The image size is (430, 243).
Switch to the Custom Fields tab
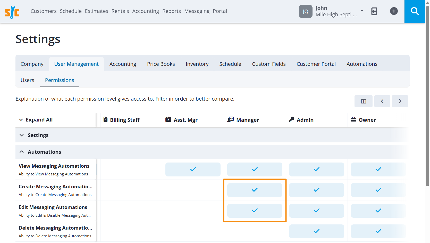269,64
